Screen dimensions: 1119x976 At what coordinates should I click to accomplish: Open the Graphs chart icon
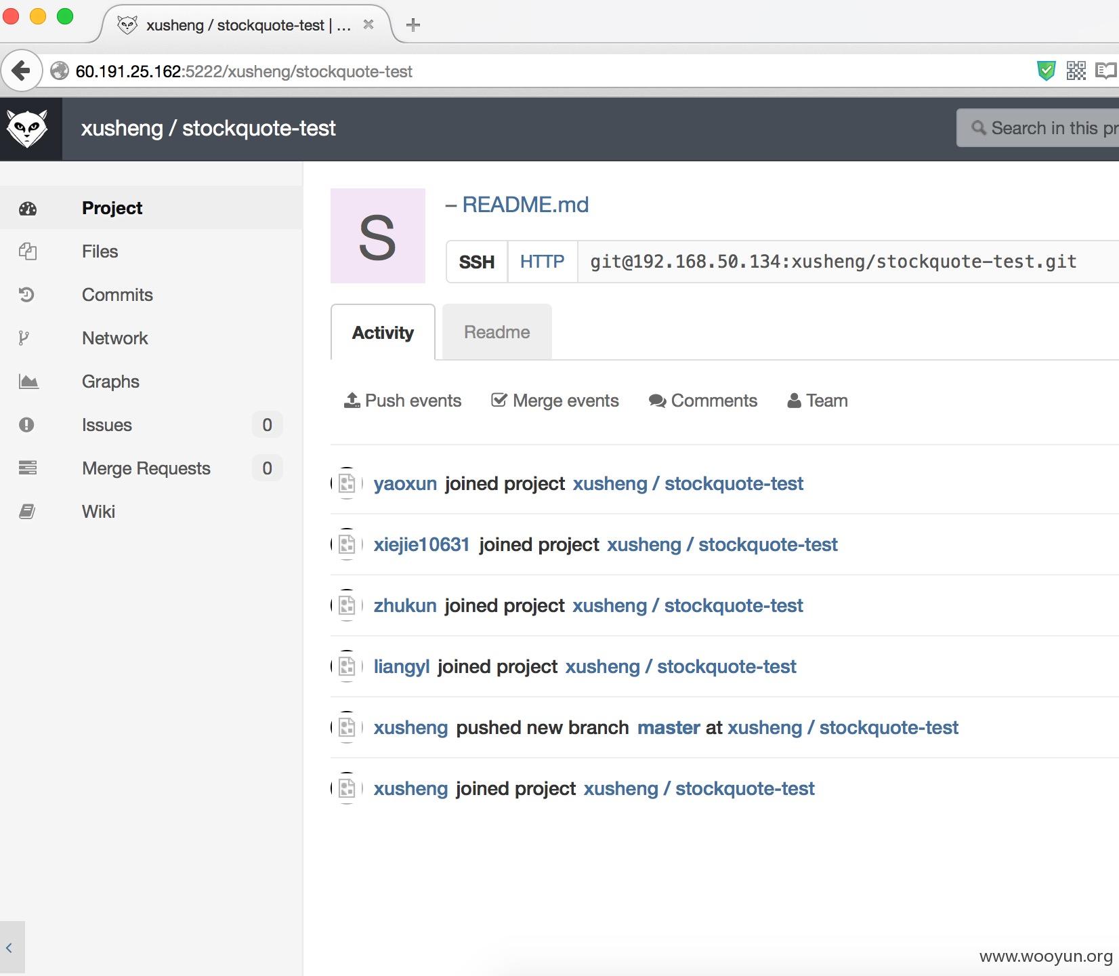point(28,382)
